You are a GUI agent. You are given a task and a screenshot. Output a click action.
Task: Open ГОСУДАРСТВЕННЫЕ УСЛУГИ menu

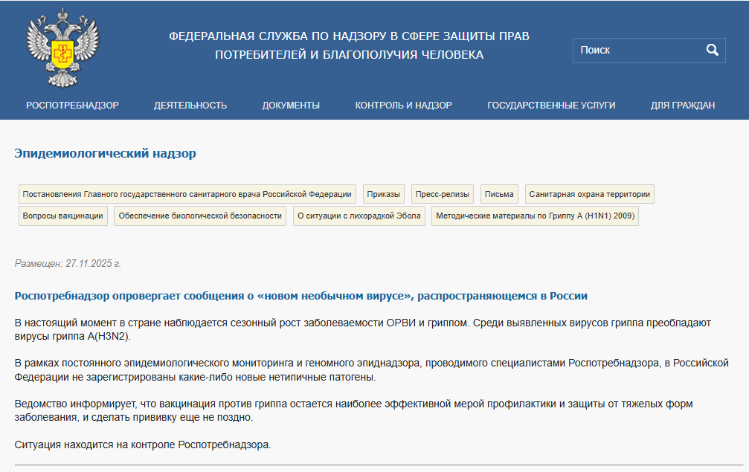point(551,106)
